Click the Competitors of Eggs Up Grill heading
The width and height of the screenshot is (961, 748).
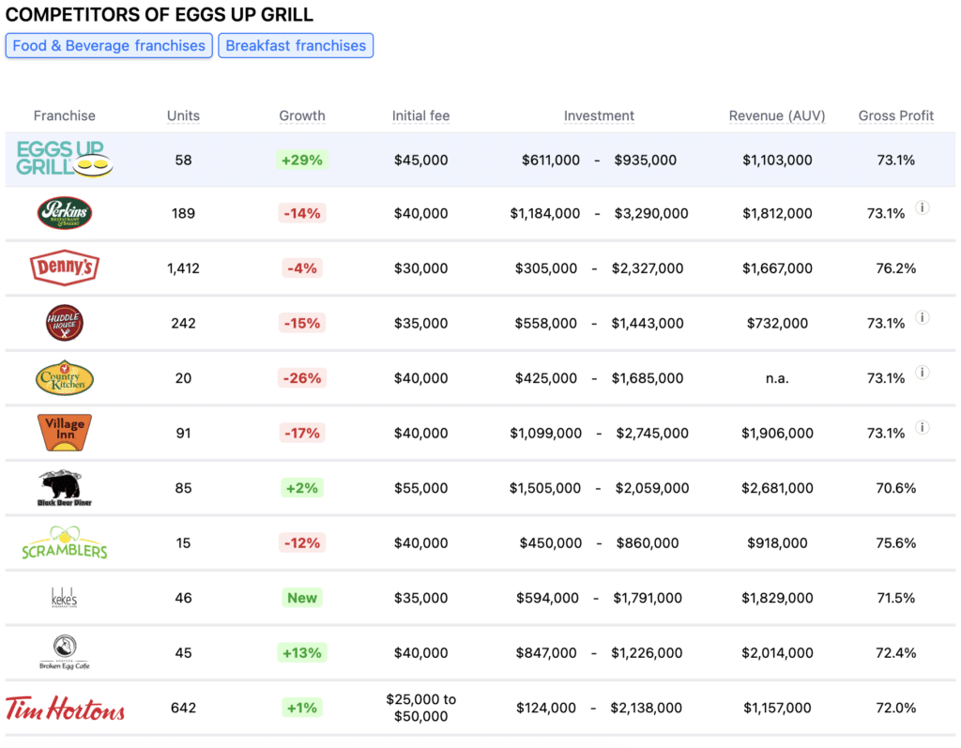160,14
